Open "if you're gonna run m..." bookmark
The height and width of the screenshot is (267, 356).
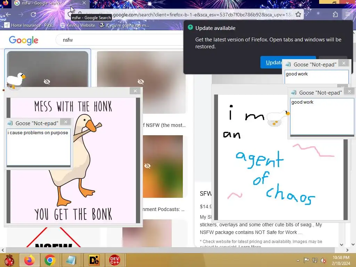[x=124, y=25]
